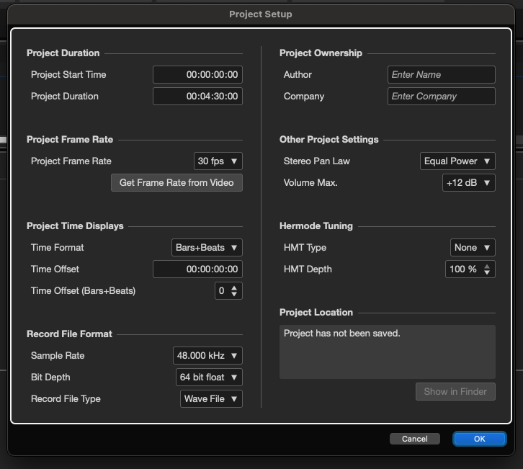Decrease Time Offset (Bars+Beats) with down arrow
The height and width of the screenshot is (469, 523).
[234, 294]
